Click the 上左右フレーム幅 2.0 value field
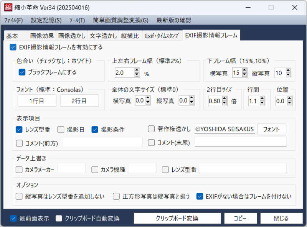Image resolution: width=307 pixels, height=227 pixels. click(x=125, y=72)
